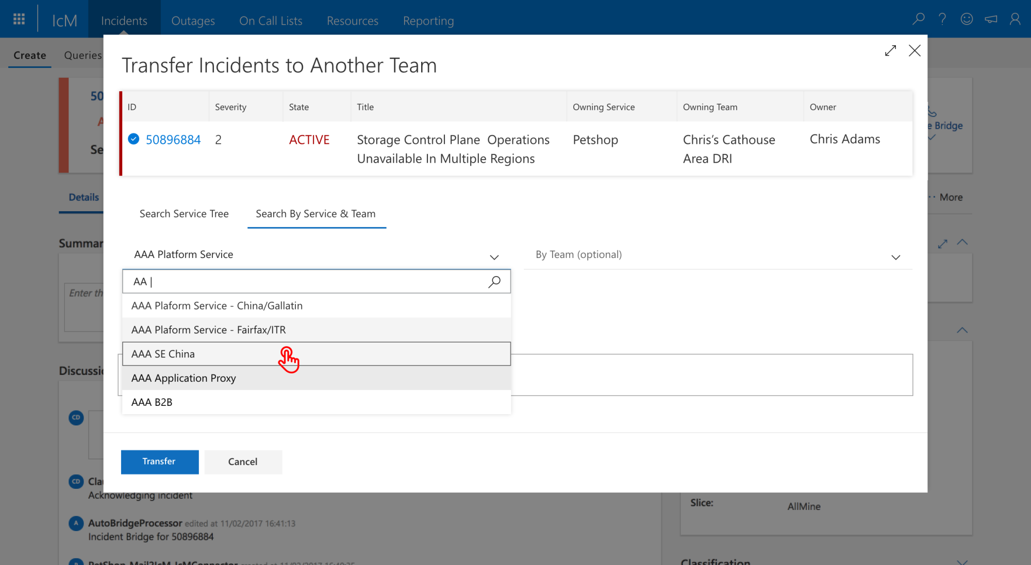1031x565 pixels.
Task: Open the app launcher grid icon
Action: (x=19, y=19)
